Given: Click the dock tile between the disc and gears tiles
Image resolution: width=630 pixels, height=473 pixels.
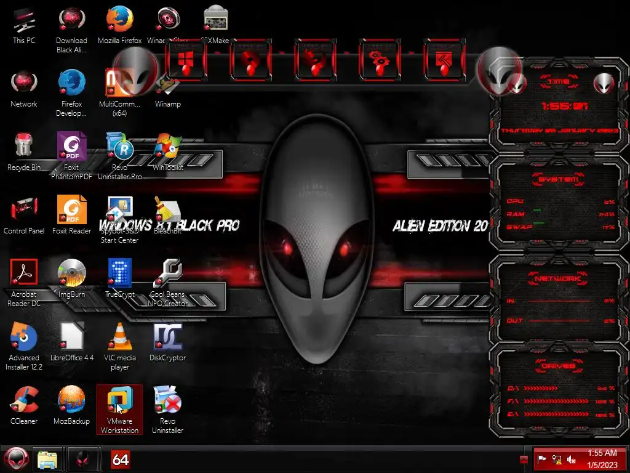Looking at the screenshot, I should pos(316,60).
